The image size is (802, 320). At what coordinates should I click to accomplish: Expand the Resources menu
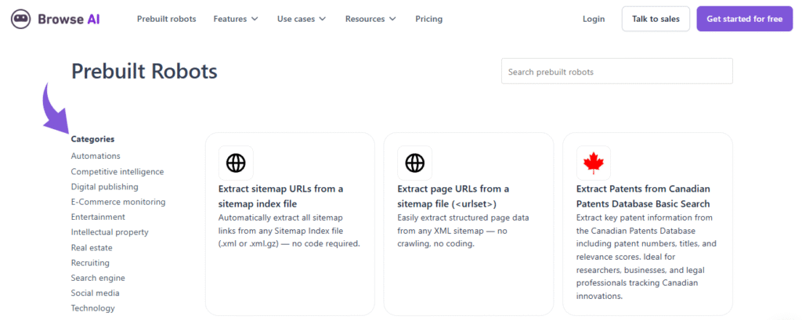[x=370, y=19]
